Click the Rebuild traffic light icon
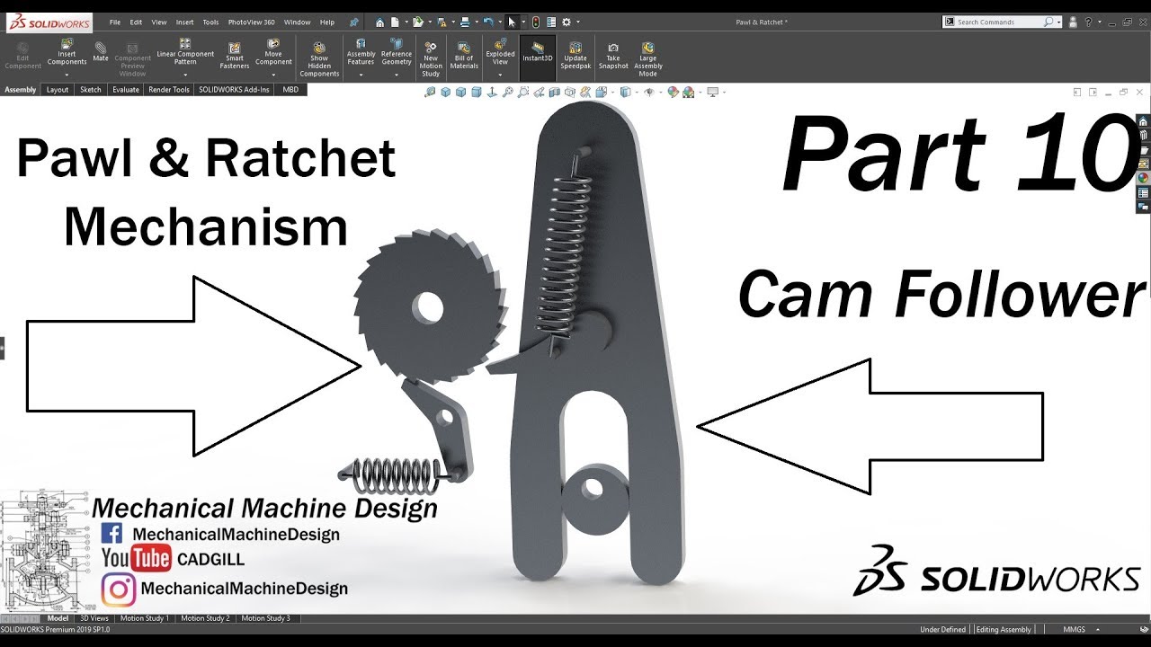The width and height of the screenshot is (1151, 647). tap(535, 22)
